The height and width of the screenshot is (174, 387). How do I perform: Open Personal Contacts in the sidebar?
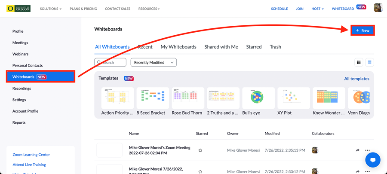pos(28,65)
